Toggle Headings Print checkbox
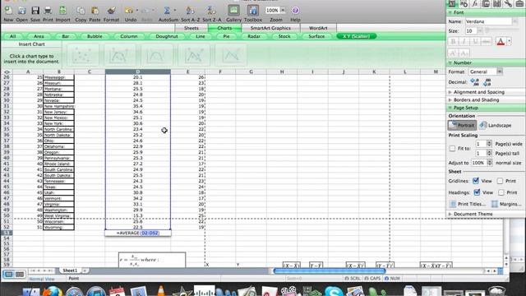The width and height of the screenshot is (526, 296). (501, 192)
